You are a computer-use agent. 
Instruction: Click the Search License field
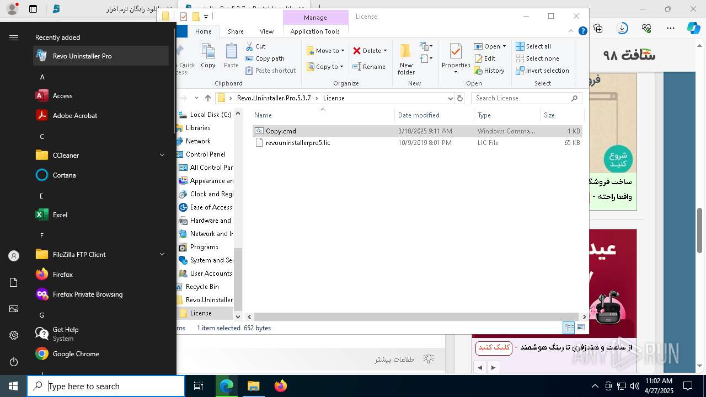click(x=527, y=98)
